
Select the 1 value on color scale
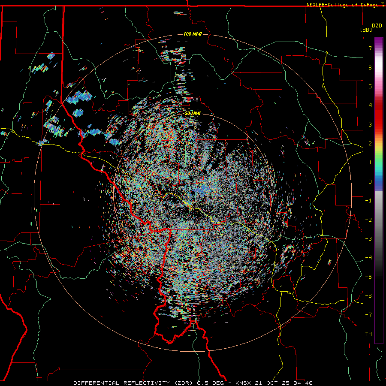370,163
